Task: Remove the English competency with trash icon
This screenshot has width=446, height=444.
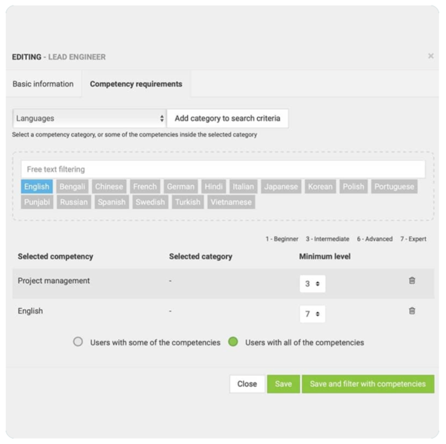Action: click(x=412, y=311)
